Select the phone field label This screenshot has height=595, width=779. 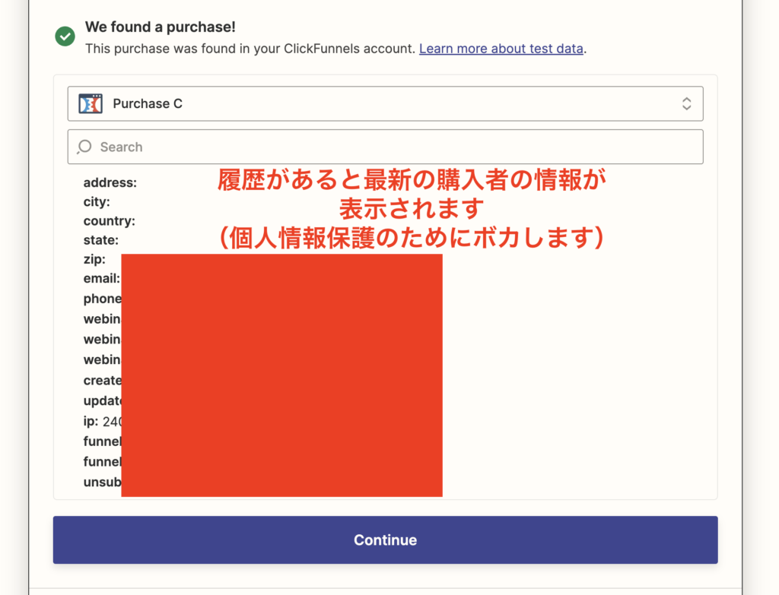(102, 299)
